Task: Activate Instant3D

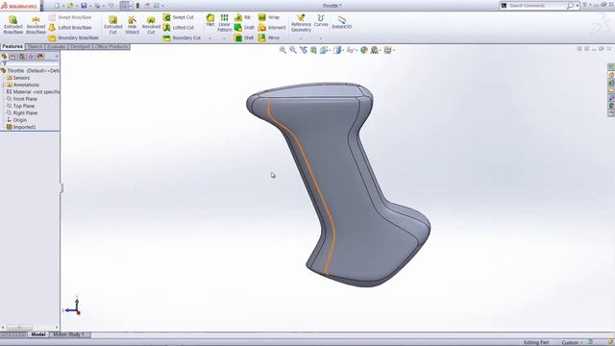Action: coord(342,22)
